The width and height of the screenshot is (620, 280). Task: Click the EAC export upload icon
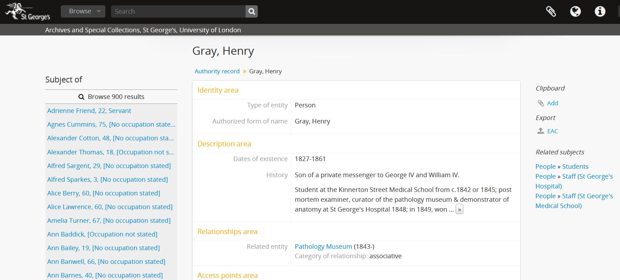pos(541,131)
